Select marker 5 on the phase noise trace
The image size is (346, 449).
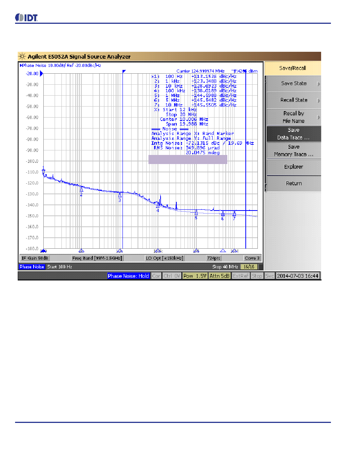tap(196, 214)
